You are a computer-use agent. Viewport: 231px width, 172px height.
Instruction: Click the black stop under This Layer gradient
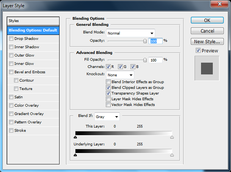75,137
